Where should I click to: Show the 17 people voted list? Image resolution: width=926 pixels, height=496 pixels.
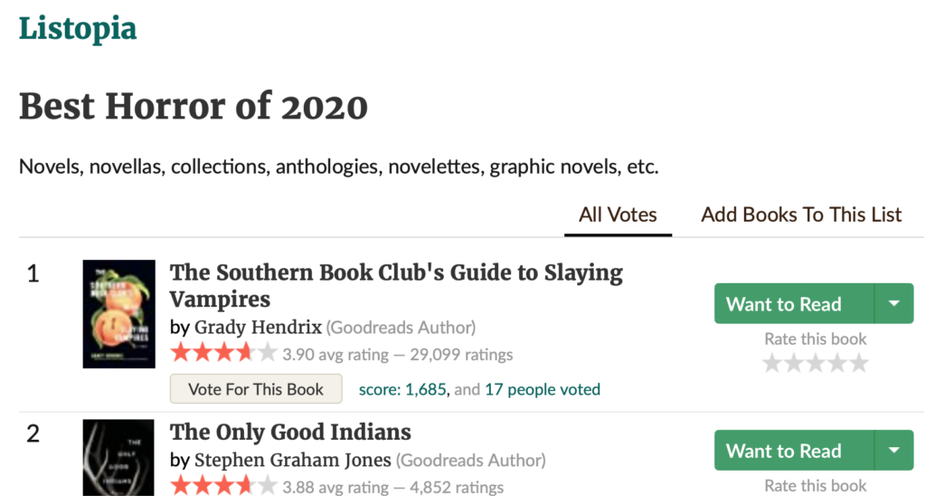[x=543, y=389]
